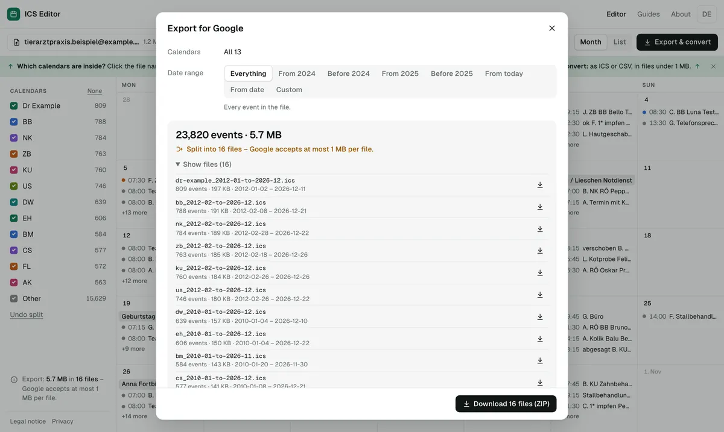Image resolution: width=724 pixels, height=432 pixels.
Task: Open the Anna Fortbildung all-day event
Action: (138, 384)
